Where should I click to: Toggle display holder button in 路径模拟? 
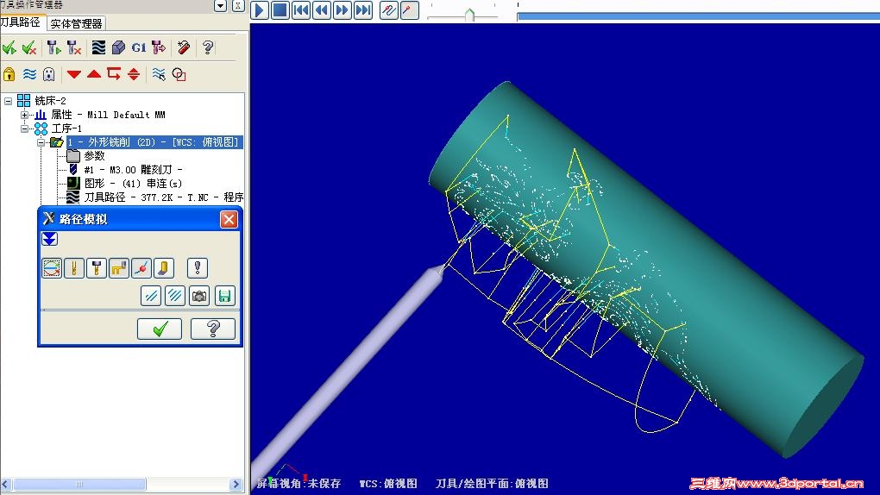coord(96,268)
